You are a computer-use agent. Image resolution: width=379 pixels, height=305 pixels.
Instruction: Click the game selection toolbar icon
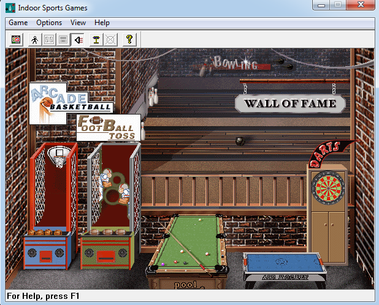tap(16, 40)
